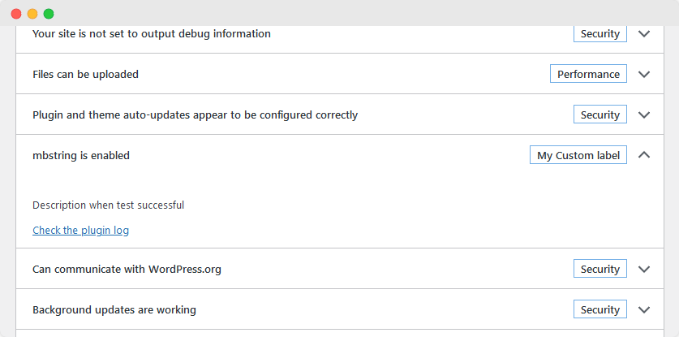Collapse the mbstring is enabled section chevron
The image size is (679, 337).
644,155
